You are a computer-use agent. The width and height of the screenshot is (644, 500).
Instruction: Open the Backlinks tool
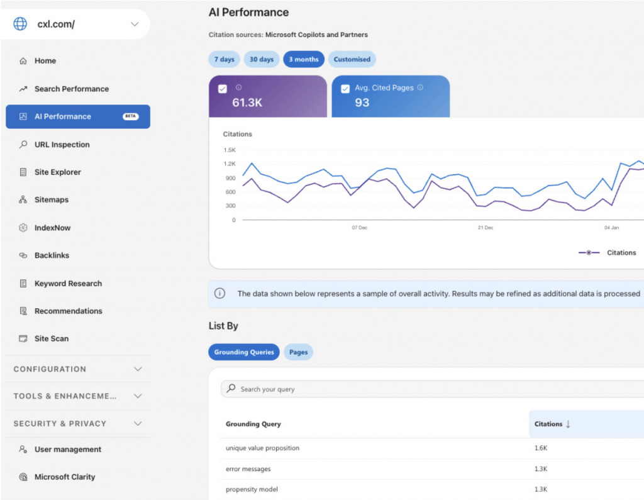pyautogui.click(x=52, y=255)
